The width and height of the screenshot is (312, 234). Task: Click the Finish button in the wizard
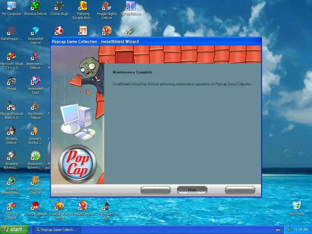coord(192,190)
